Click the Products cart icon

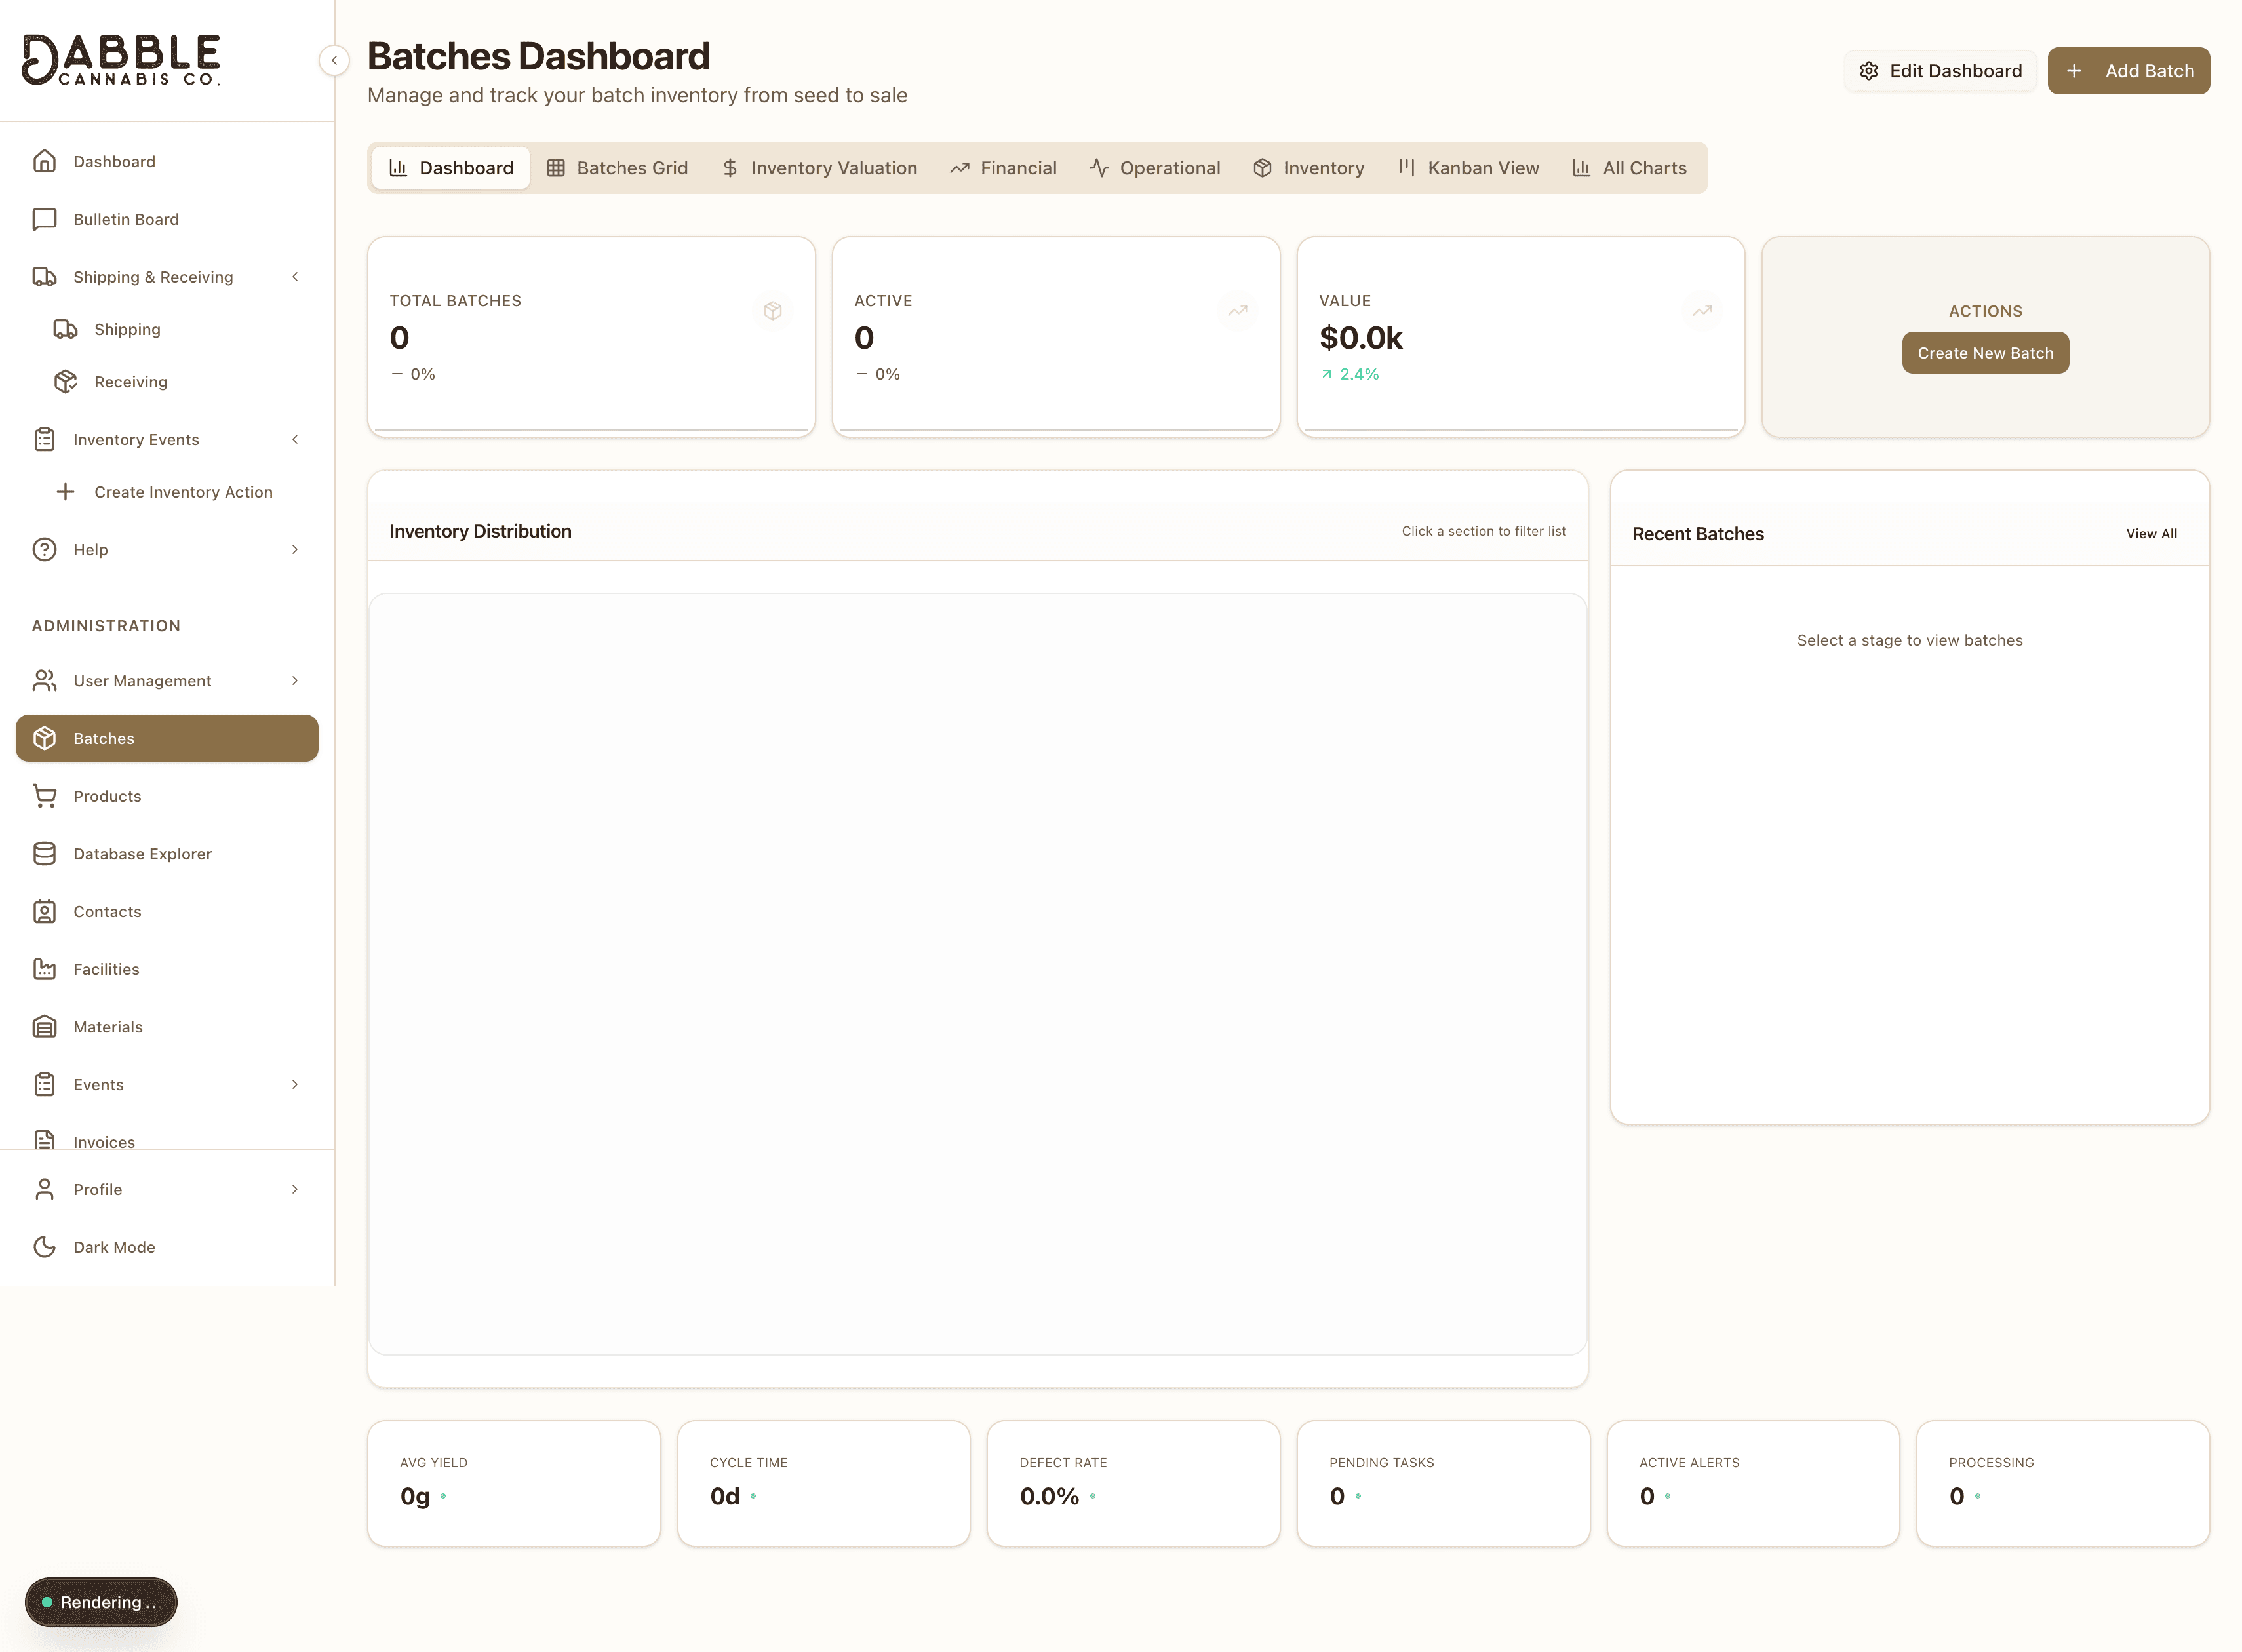coord(44,795)
